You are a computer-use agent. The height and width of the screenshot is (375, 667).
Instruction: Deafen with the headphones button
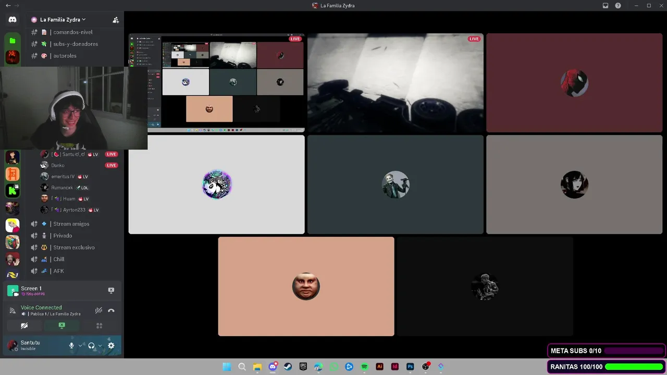tap(91, 345)
